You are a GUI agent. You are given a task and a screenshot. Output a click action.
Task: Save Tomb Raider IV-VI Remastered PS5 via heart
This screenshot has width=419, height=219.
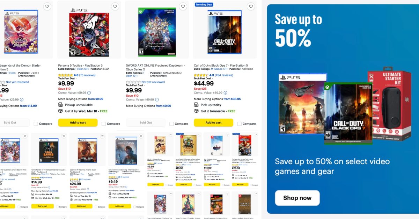click(x=64, y=136)
